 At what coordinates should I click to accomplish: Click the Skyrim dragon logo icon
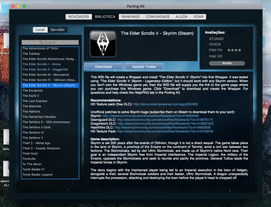pyautogui.click(x=103, y=44)
